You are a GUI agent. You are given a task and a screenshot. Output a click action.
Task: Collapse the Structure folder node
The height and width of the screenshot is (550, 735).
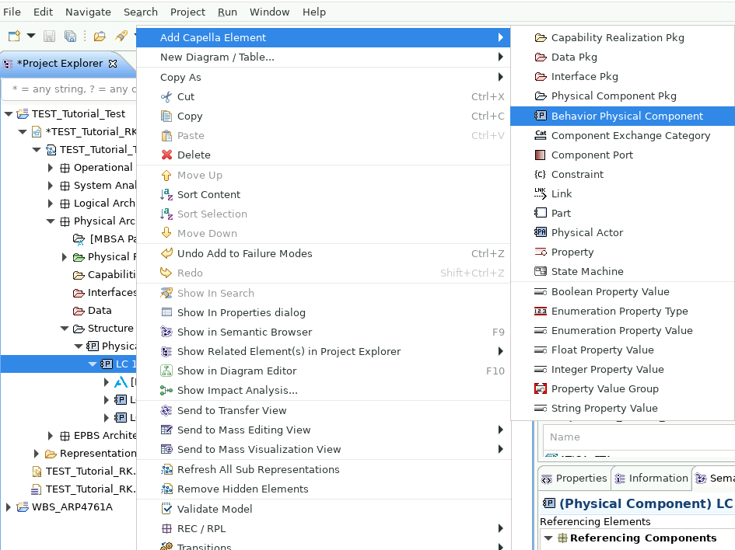pyautogui.click(x=65, y=329)
